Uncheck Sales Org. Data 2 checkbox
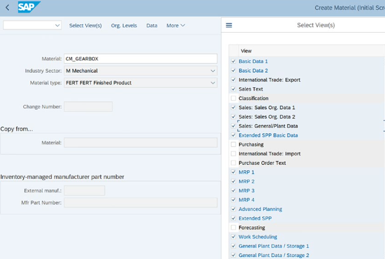This screenshot has width=385, height=259. (233, 117)
